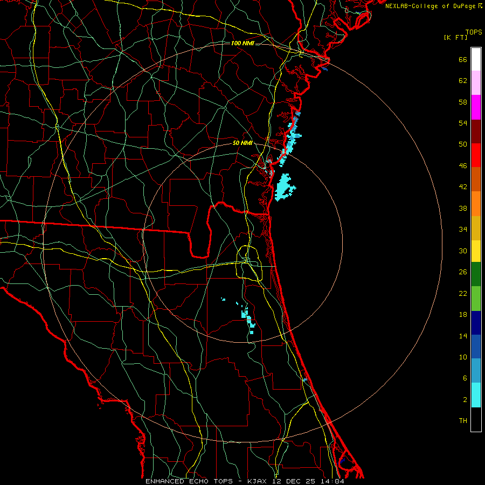Image resolution: width=485 pixels, height=485 pixels.
Task: Click the yellow beltway loop around Jacksonville
Action: [249, 263]
